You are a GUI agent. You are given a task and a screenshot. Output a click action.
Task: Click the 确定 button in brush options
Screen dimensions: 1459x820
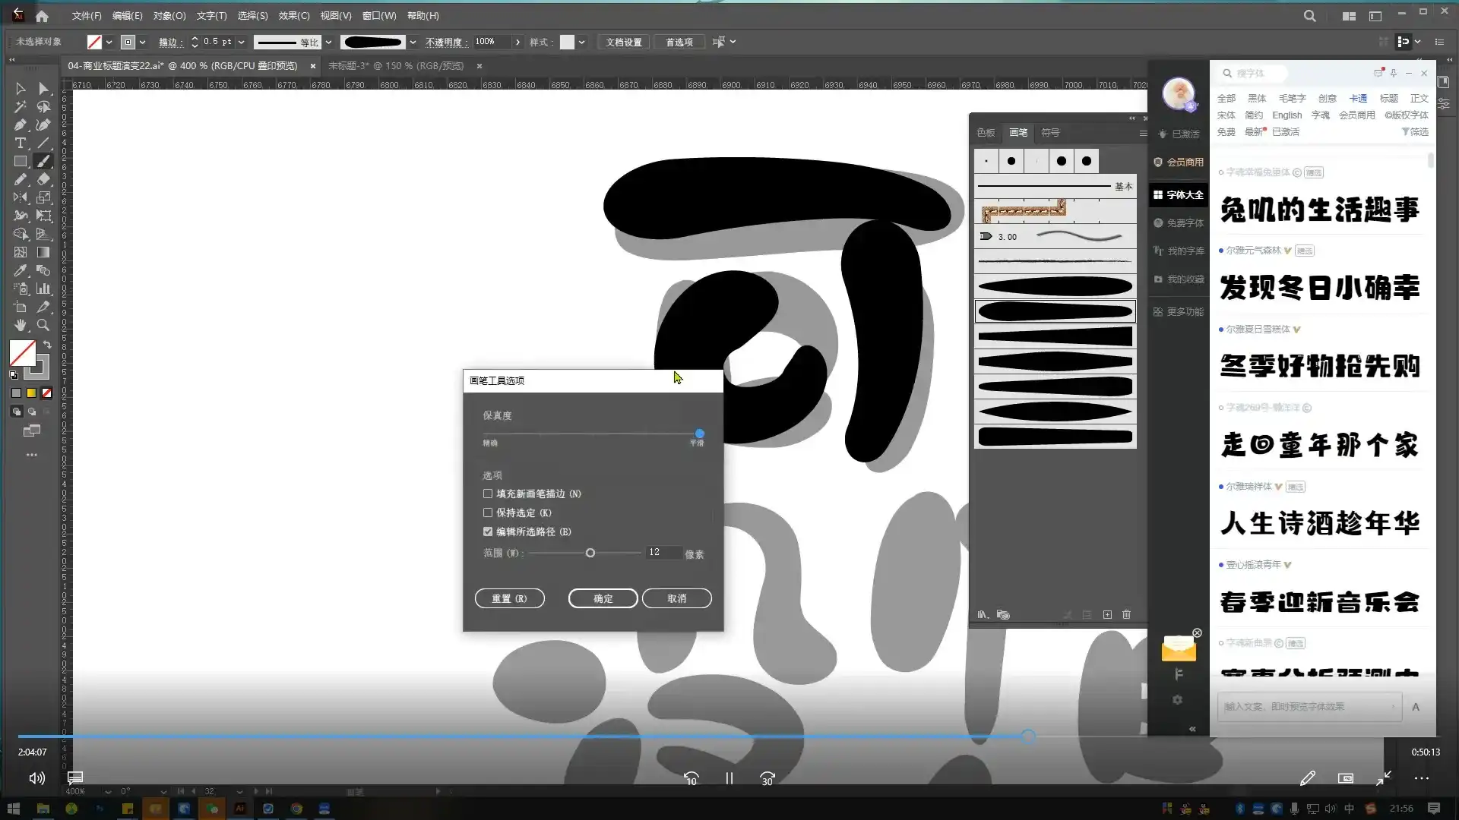(x=603, y=598)
